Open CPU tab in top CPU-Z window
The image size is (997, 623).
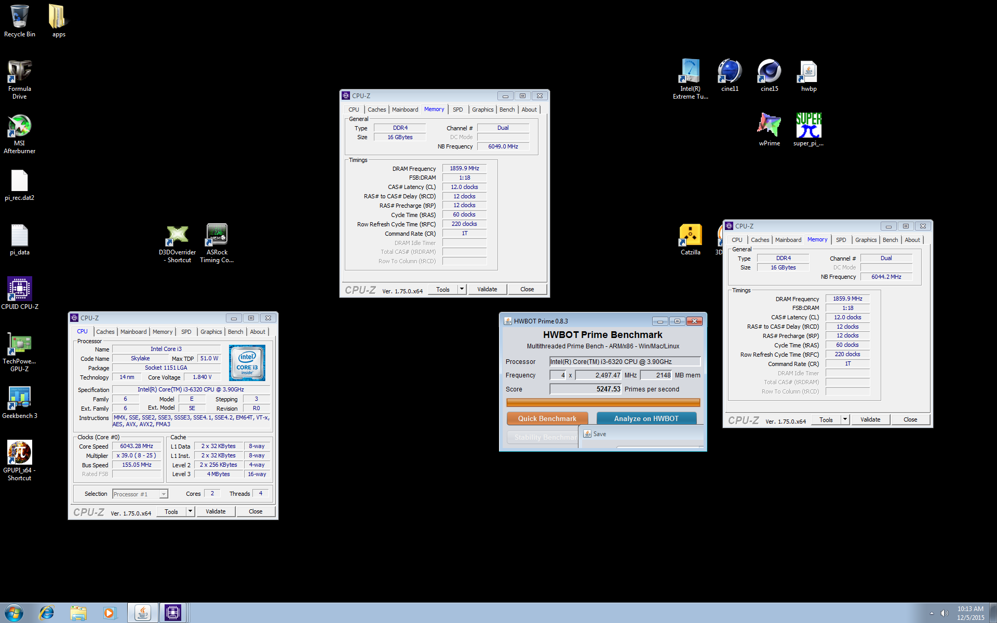tap(354, 110)
